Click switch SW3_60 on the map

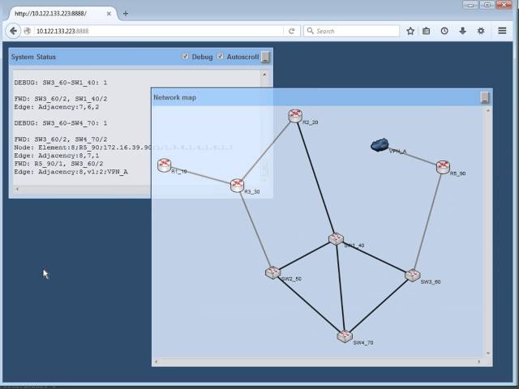click(413, 276)
